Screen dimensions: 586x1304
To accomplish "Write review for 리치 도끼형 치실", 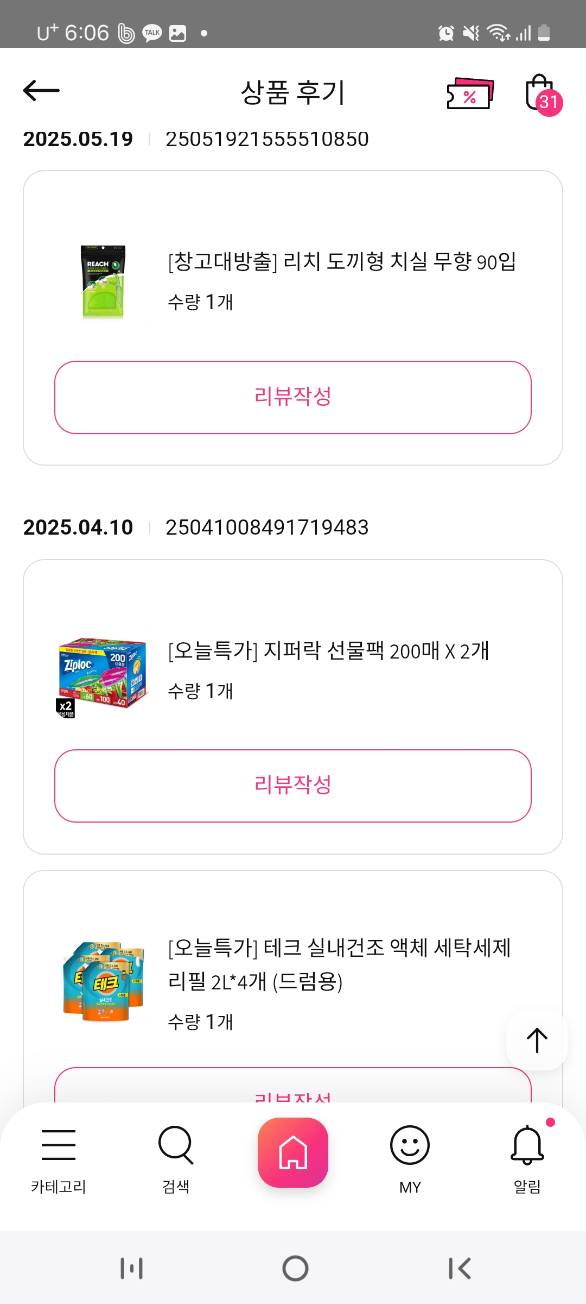I will (293, 397).
